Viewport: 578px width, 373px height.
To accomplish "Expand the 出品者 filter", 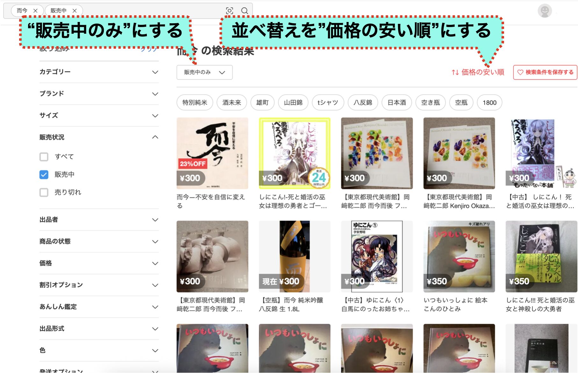I will click(x=99, y=220).
